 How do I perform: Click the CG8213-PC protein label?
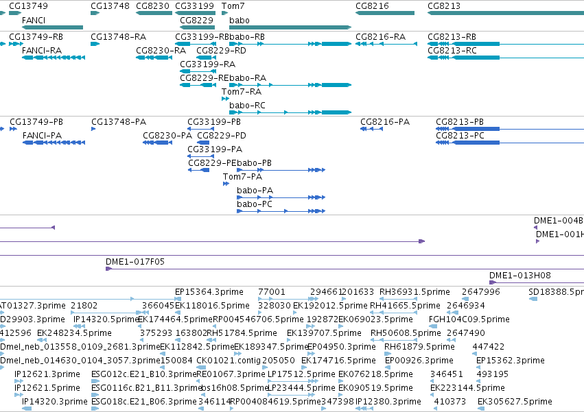460,136
